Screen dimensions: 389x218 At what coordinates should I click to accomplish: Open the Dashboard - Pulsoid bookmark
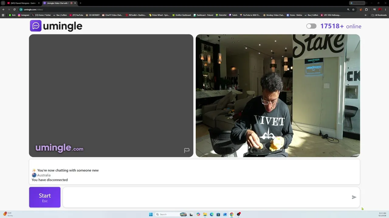[203, 15]
